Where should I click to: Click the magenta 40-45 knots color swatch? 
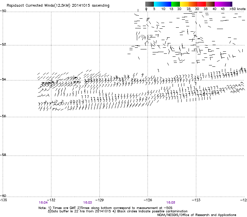tap(219, 4)
